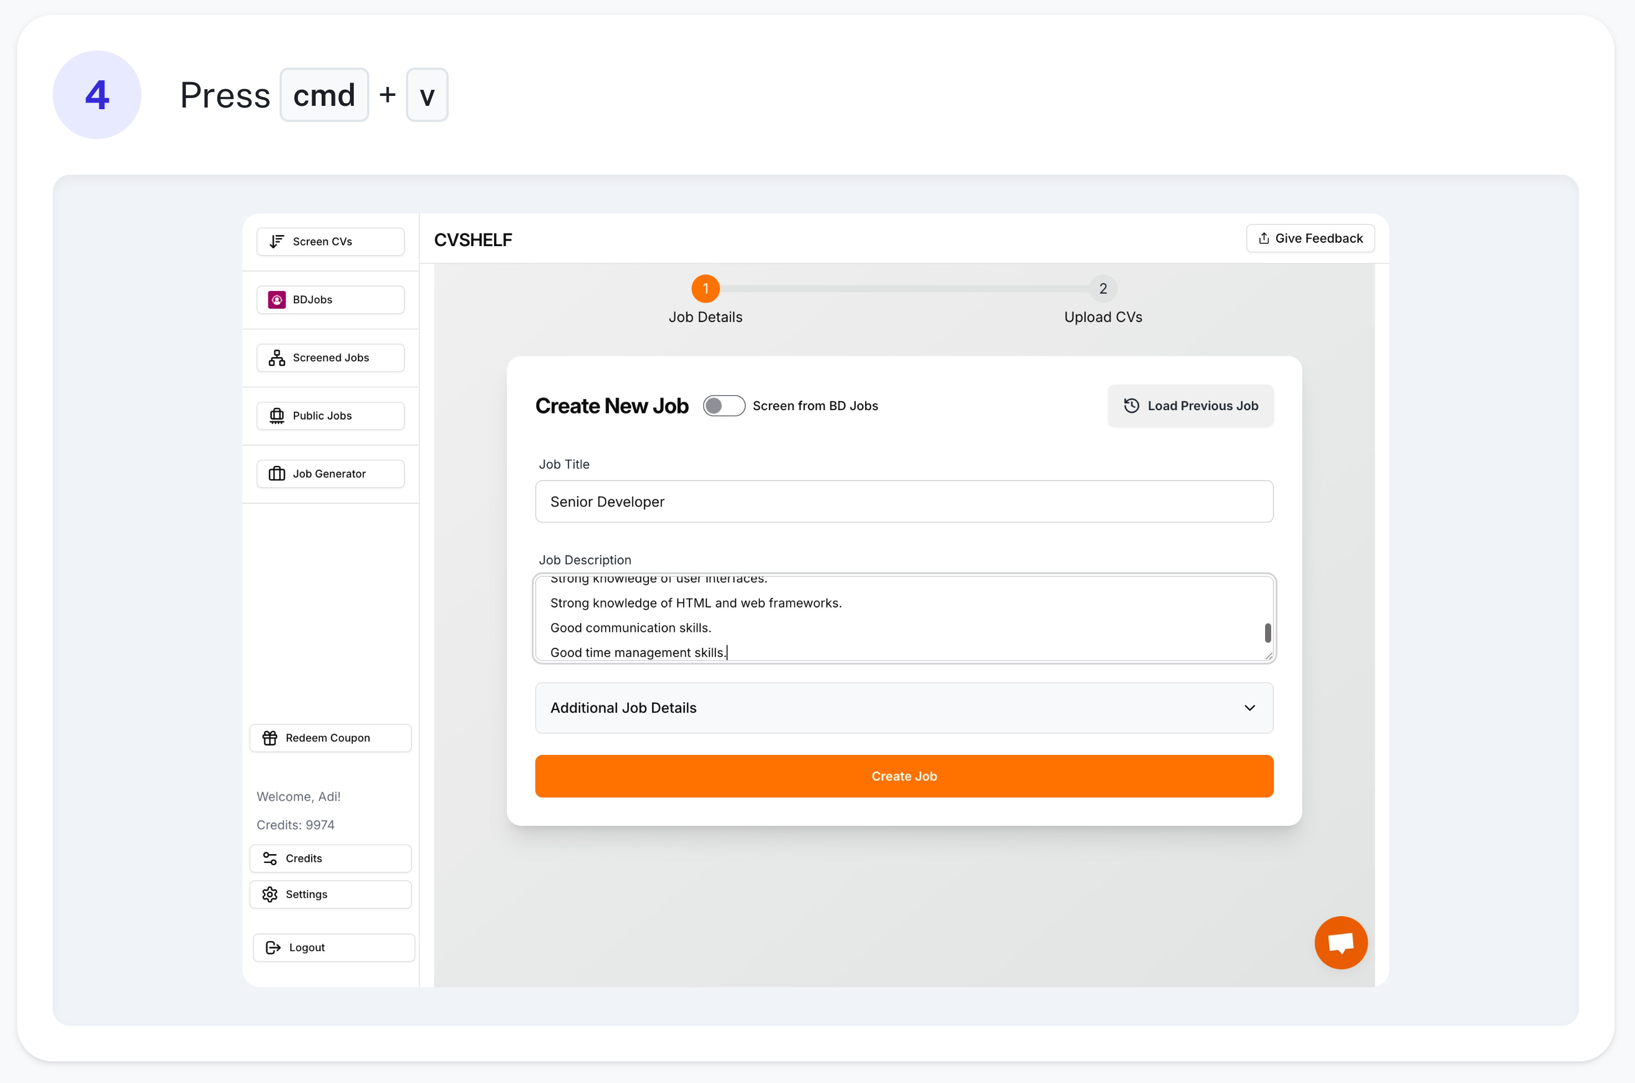Click the Logout exit icon
1635x1083 pixels.
[x=273, y=947]
